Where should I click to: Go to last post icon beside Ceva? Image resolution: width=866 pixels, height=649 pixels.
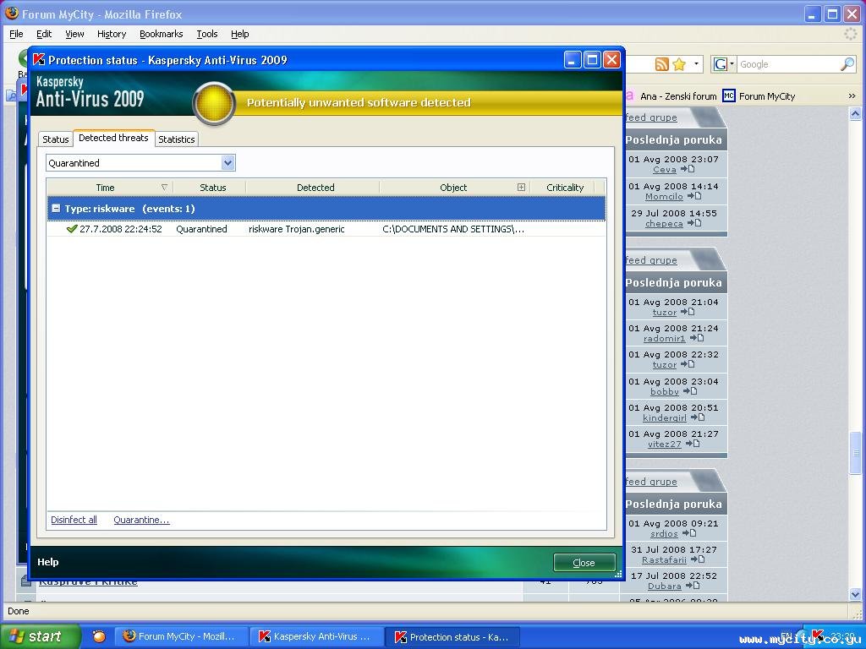688,169
